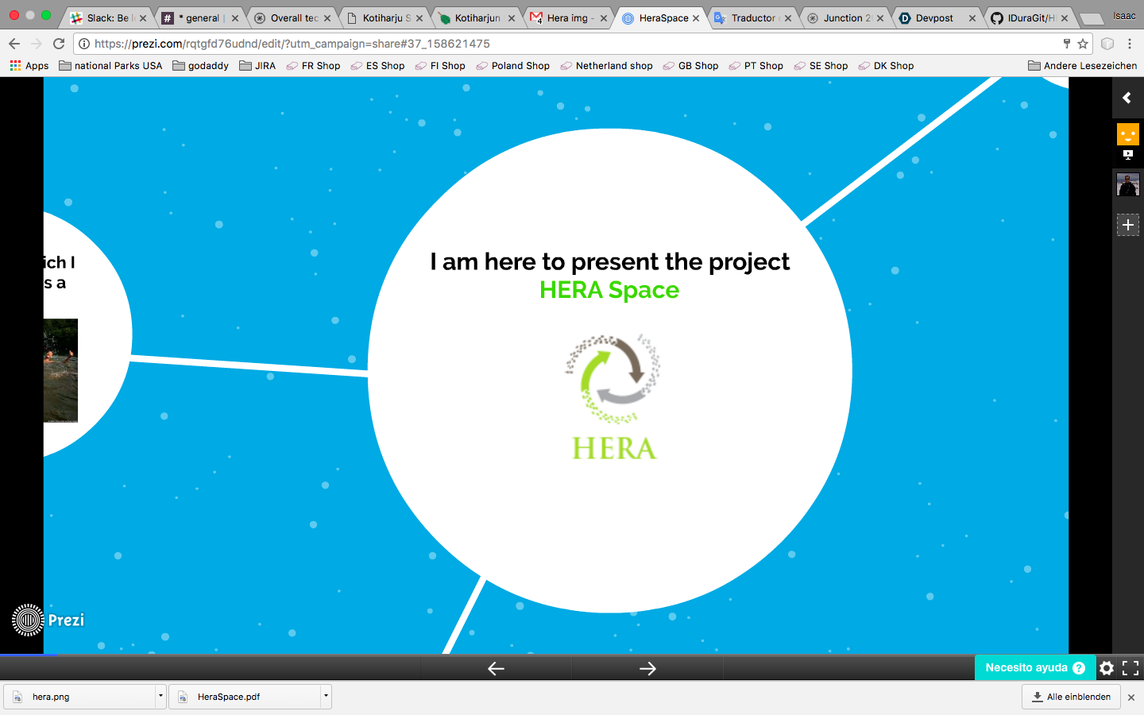Open the hera.png download item
The image size is (1144, 715).
(x=79, y=697)
